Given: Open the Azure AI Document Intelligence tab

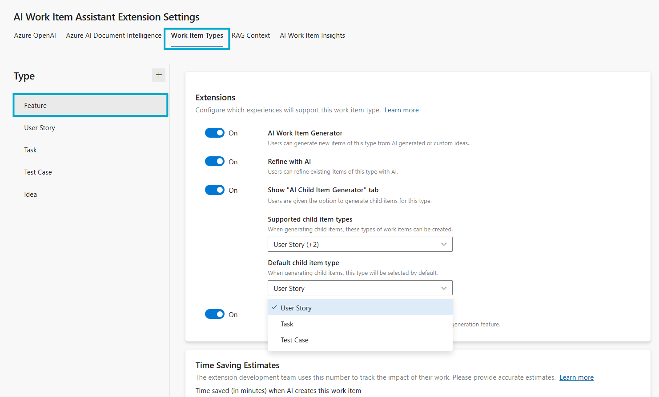Looking at the screenshot, I should click(113, 35).
